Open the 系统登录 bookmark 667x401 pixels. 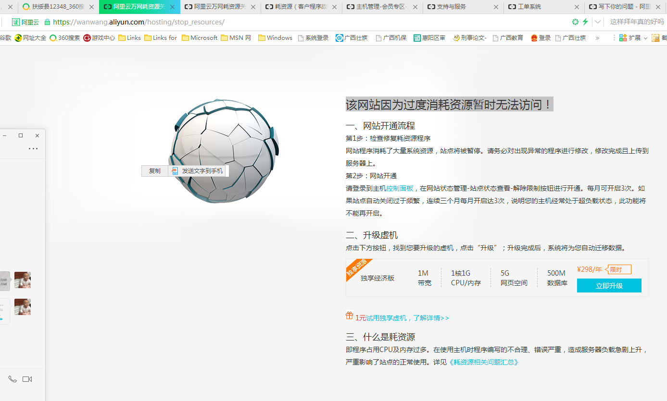[313, 38]
